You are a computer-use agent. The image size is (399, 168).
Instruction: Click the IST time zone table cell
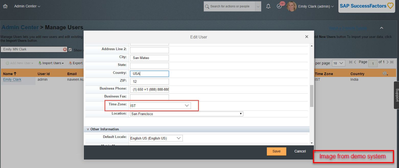click(x=317, y=79)
